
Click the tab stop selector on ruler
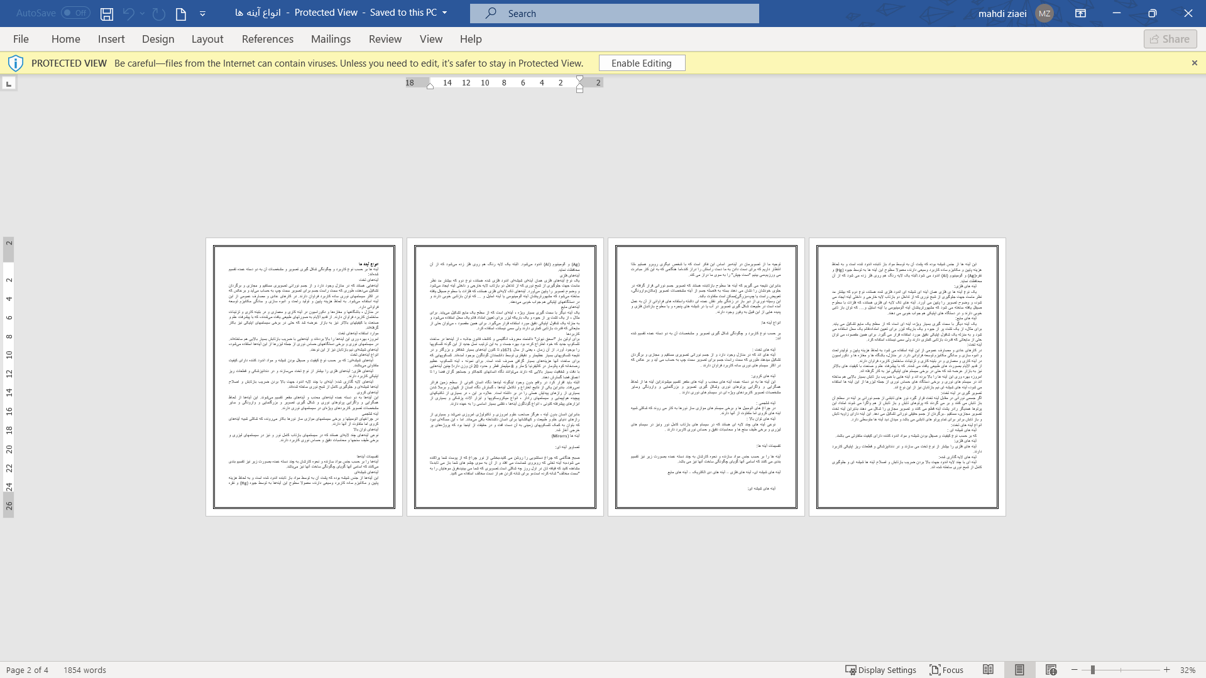point(9,84)
